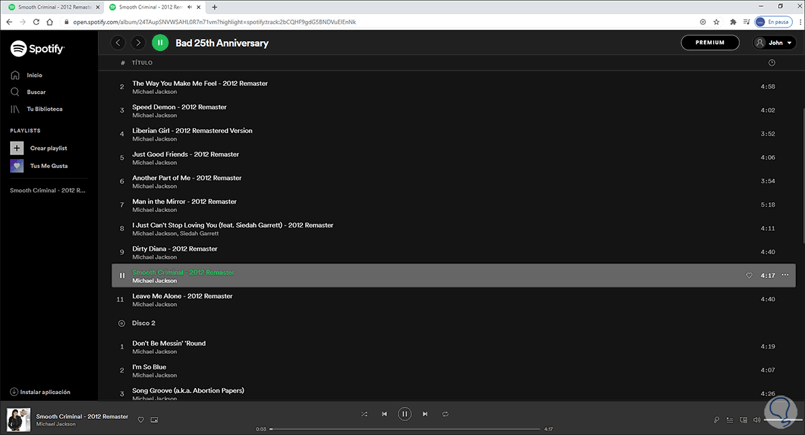Click Instalar aplicación download link
805x435 pixels.
point(40,392)
